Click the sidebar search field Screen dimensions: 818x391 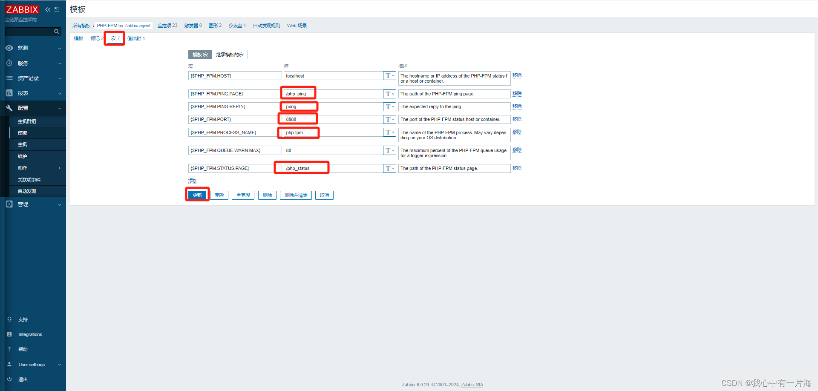[x=29, y=32]
